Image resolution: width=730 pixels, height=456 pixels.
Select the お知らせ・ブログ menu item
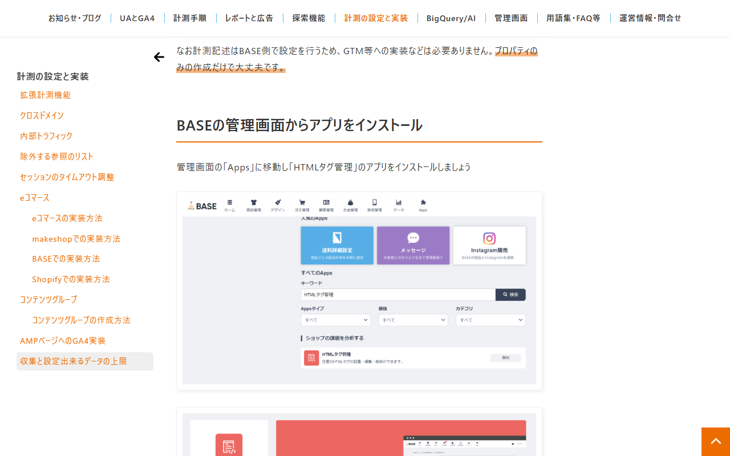coord(75,18)
